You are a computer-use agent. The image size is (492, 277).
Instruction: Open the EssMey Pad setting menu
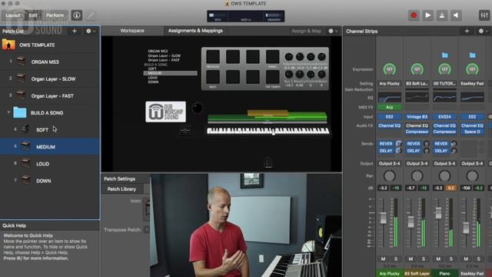click(x=472, y=84)
